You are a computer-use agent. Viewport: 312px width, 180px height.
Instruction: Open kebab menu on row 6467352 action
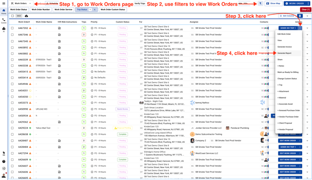coord(300,28)
